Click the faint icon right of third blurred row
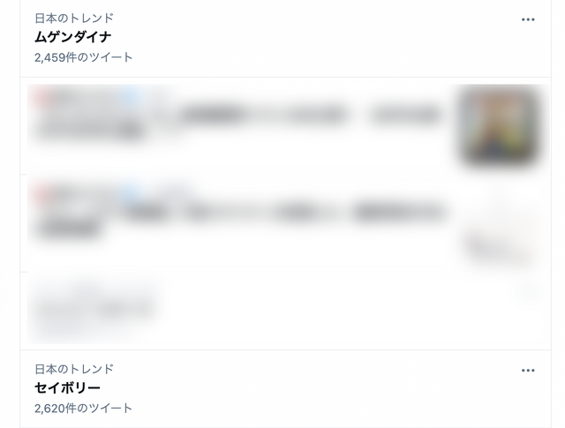The width and height of the screenshot is (565, 428). pyautogui.click(x=528, y=292)
